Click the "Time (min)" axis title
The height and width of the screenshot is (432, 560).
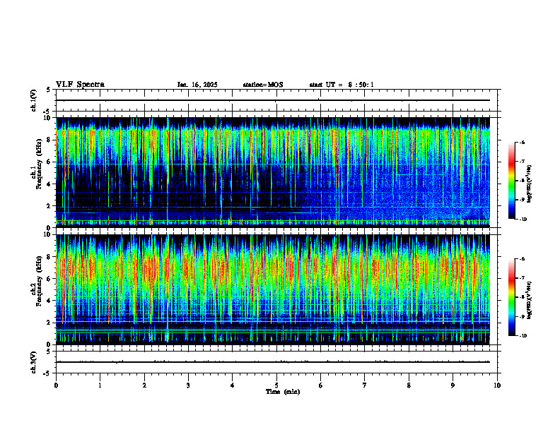[x=283, y=392]
